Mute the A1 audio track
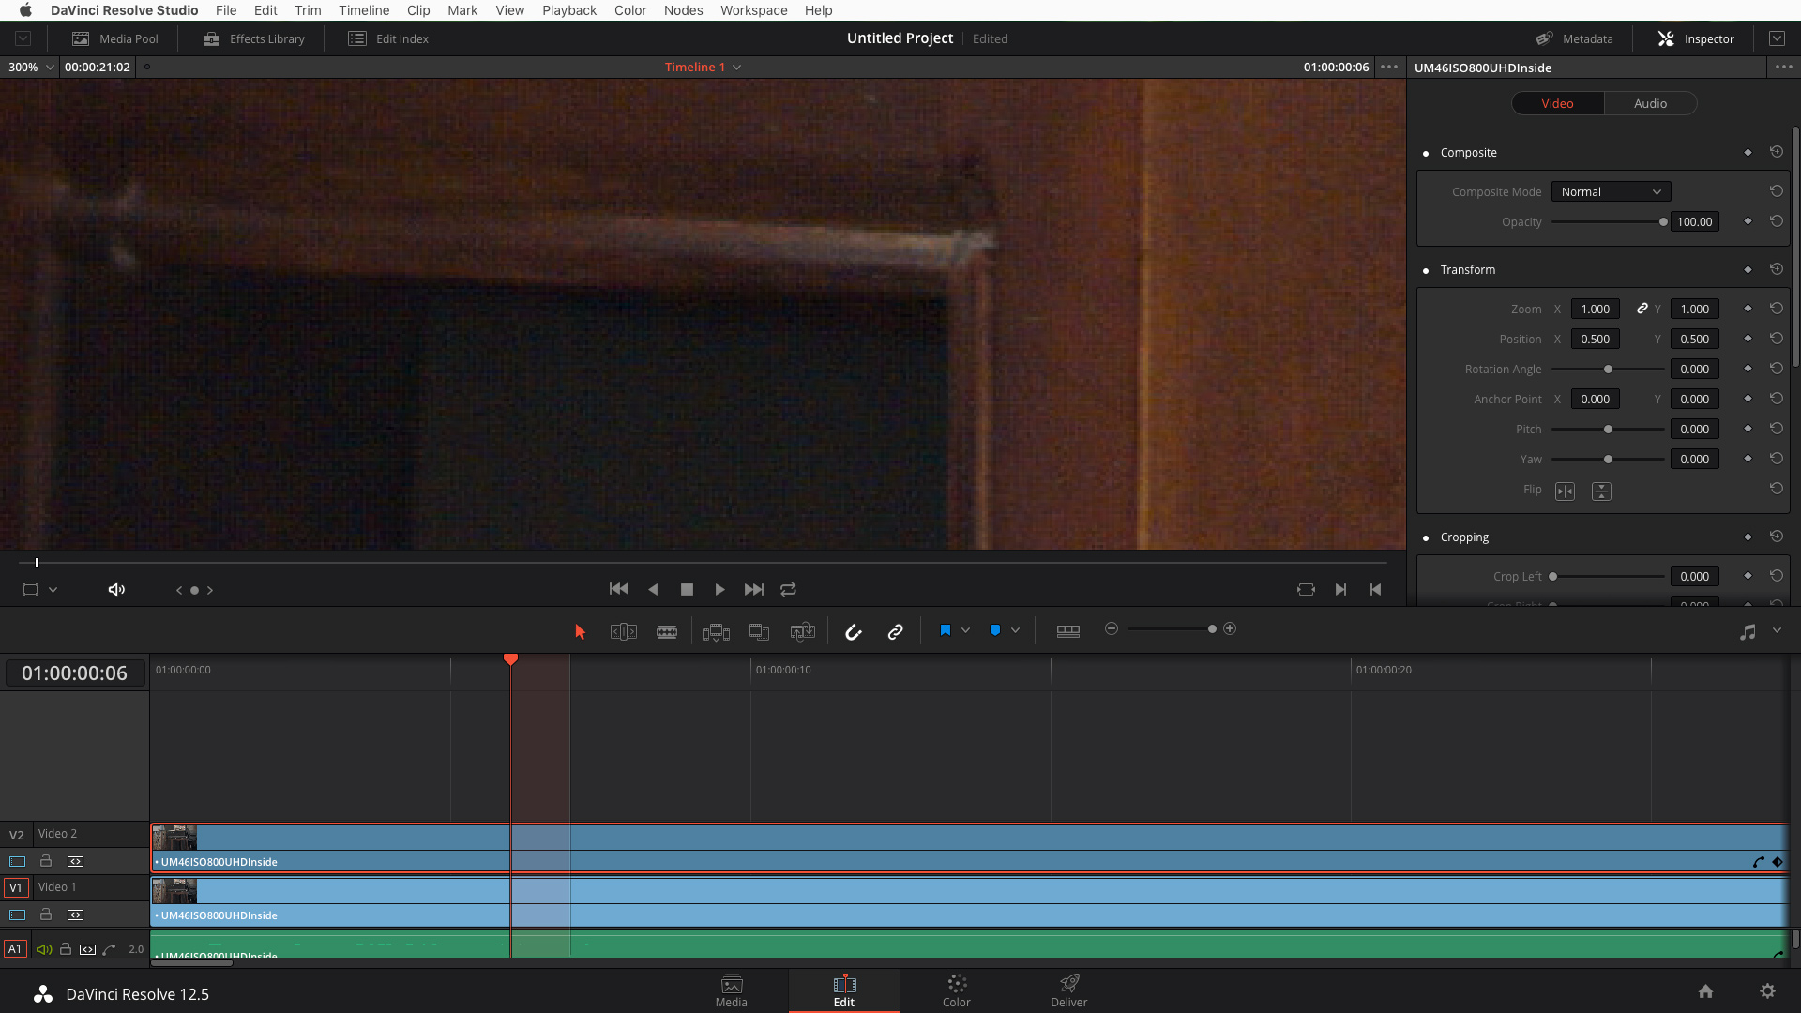This screenshot has height=1013, width=1801. [43, 949]
